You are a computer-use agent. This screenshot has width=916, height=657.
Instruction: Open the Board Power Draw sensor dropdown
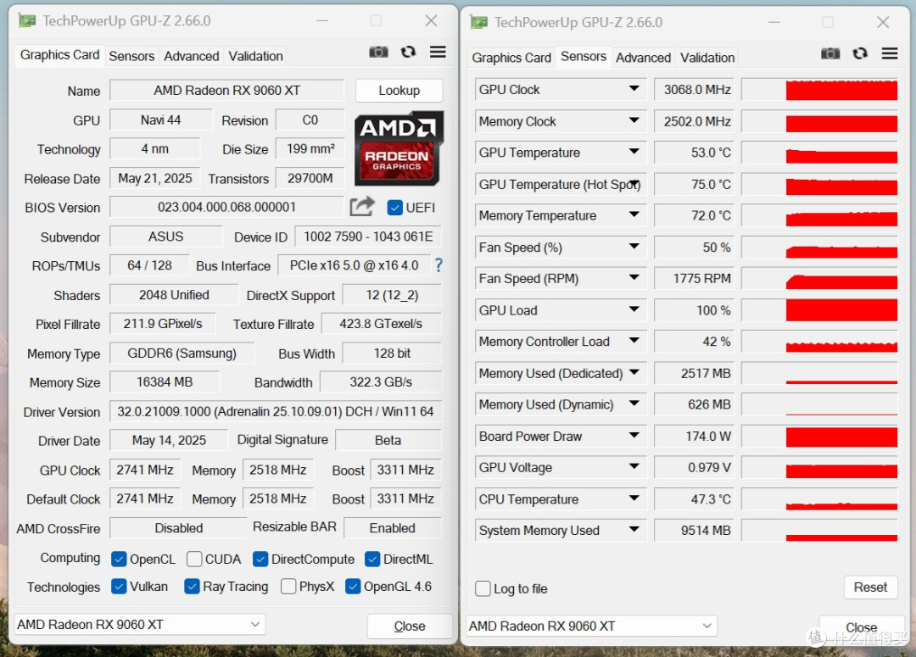coord(634,435)
